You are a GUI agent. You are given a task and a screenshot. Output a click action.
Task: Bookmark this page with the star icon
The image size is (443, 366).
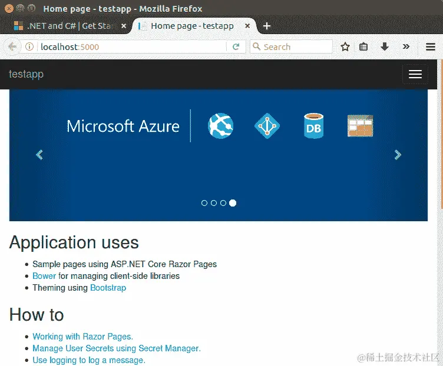[345, 46]
